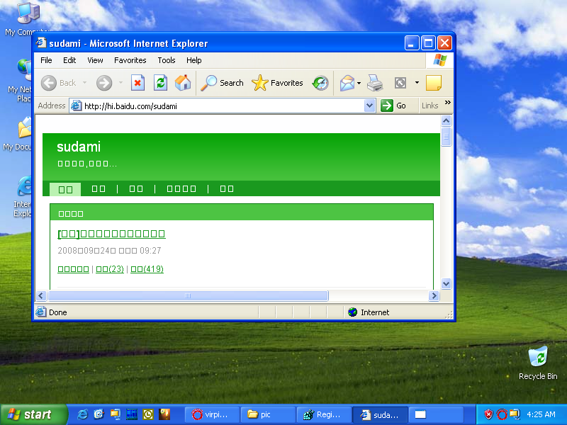Click the Forward arrow button
The height and width of the screenshot is (425, 567).
pos(104,83)
